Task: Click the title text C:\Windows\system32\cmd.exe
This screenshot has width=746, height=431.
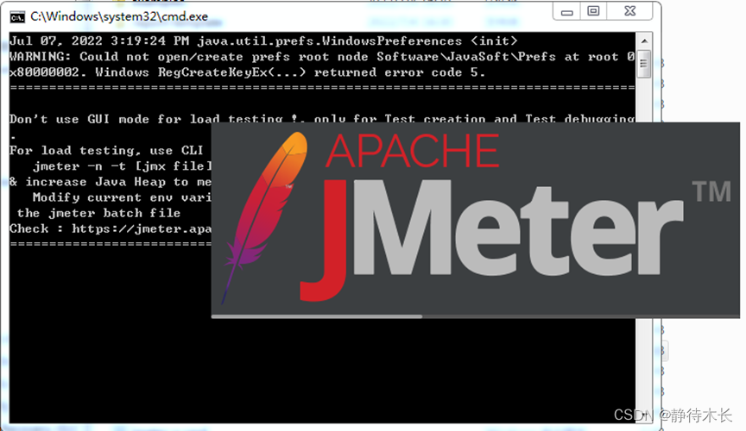Action: click(x=119, y=16)
